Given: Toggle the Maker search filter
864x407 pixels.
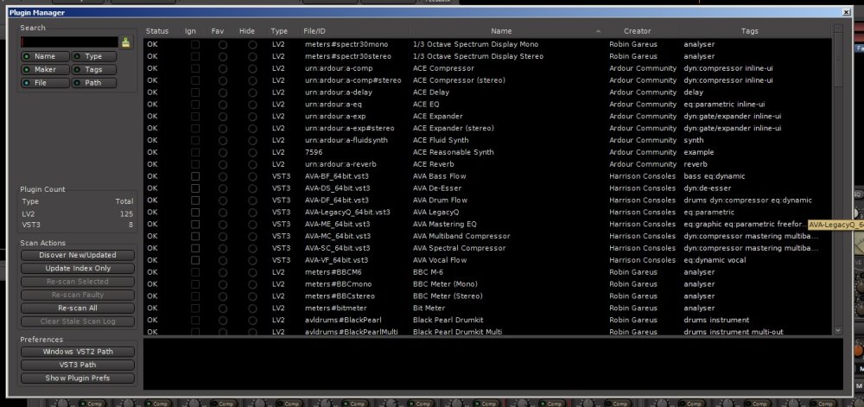Looking at the screenshot, I should pos(45,69).
